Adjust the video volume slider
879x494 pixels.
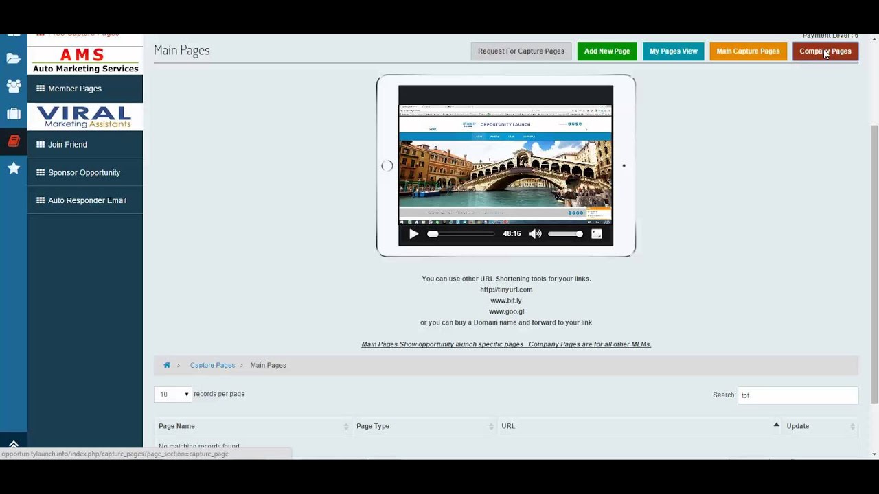[565, 234]
